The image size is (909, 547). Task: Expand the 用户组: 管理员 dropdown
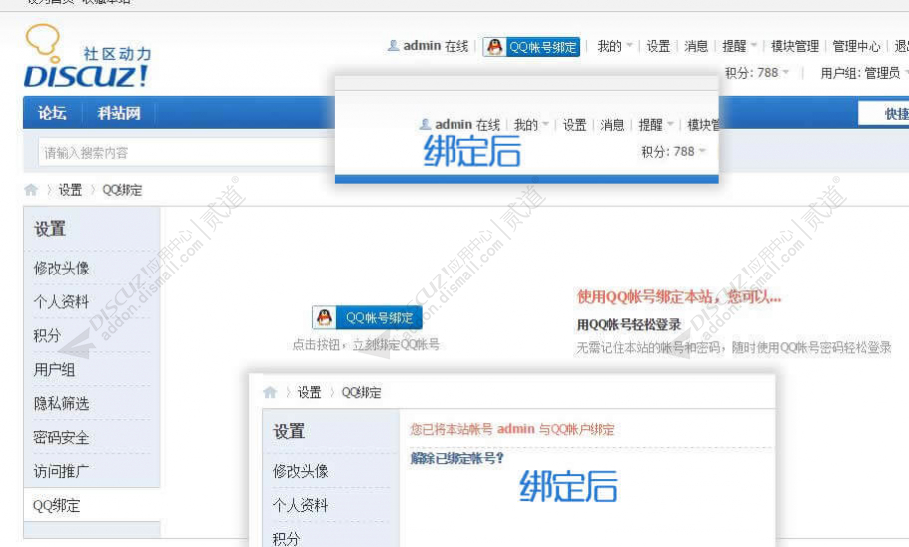click(x=864, y=73)
